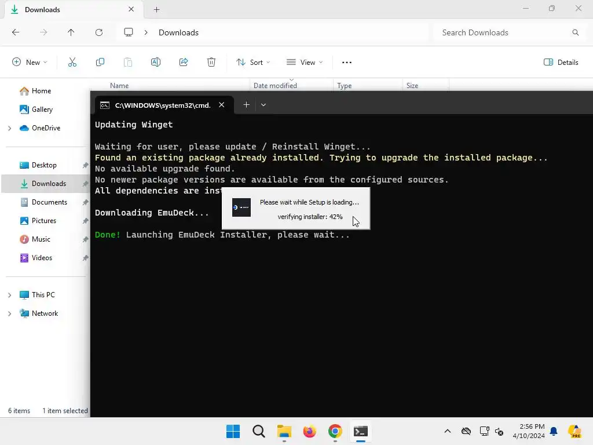Viewport: 593px width, 445px height.
Task: Click the This PC monitor icon in address bar
Action: click(129, 32)
